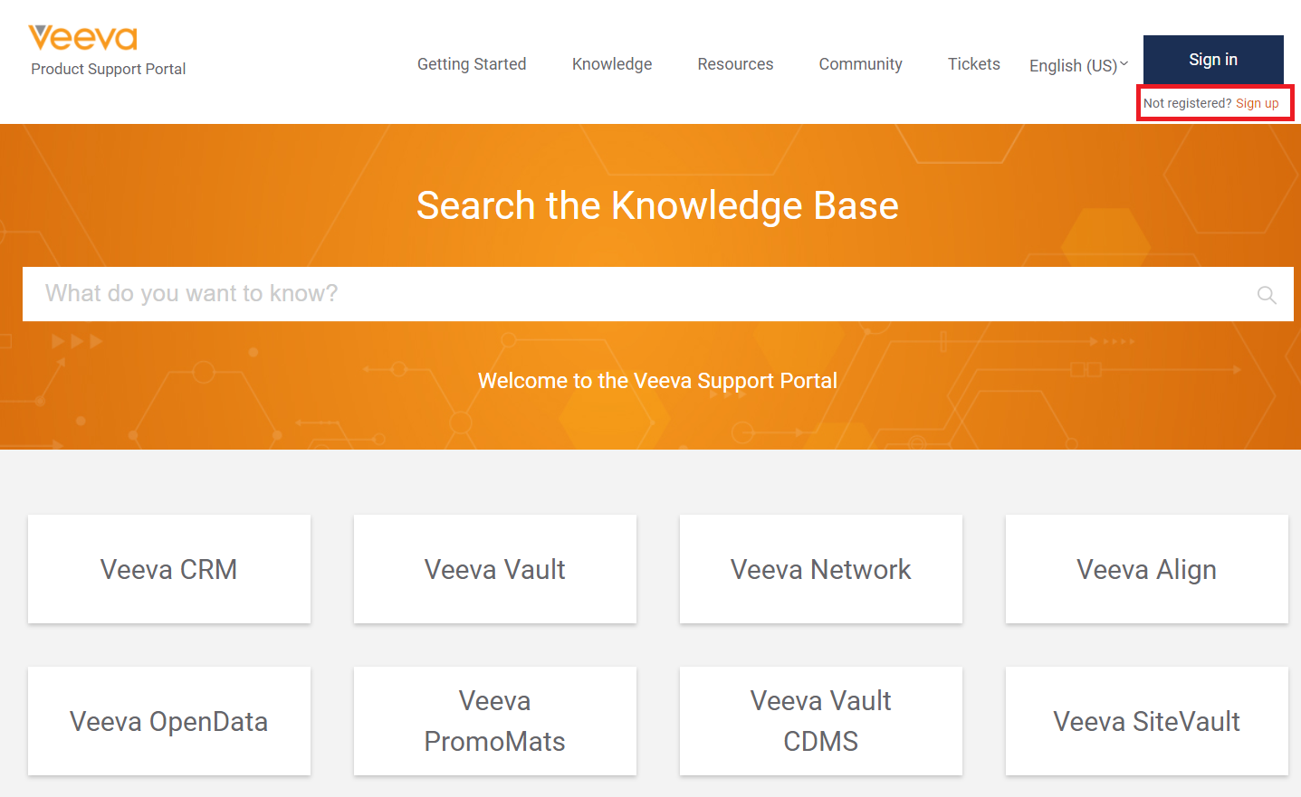The height and width of the screenshot is (797, 1301).
Task: Open the Veeva CRM card
Action: pyautogui.click(x=169, y=569)
